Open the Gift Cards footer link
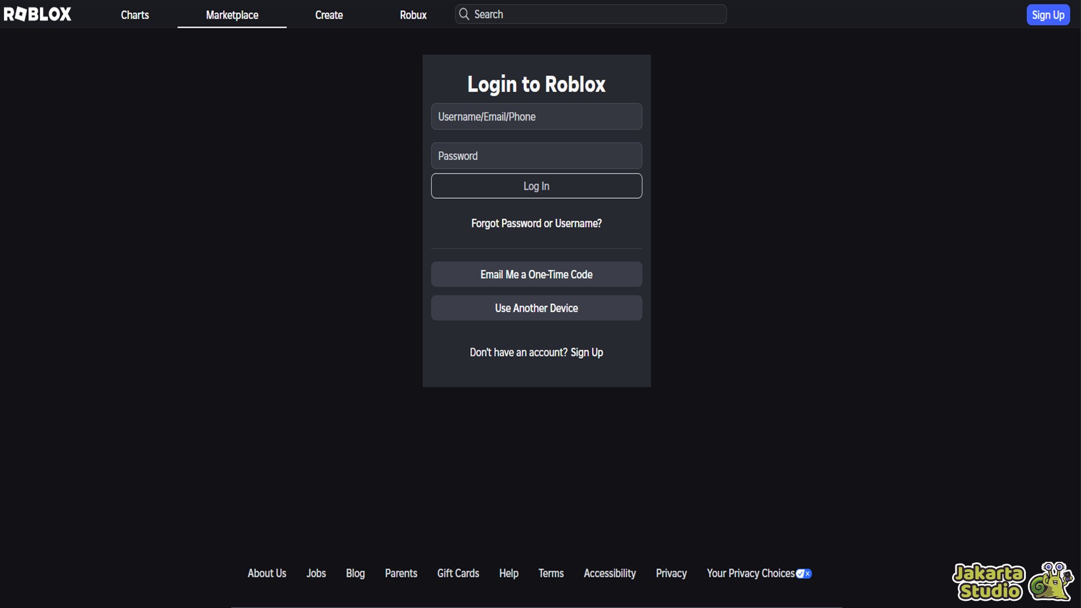This screenshot has height=608, width=1081. [x=458, y=573]
